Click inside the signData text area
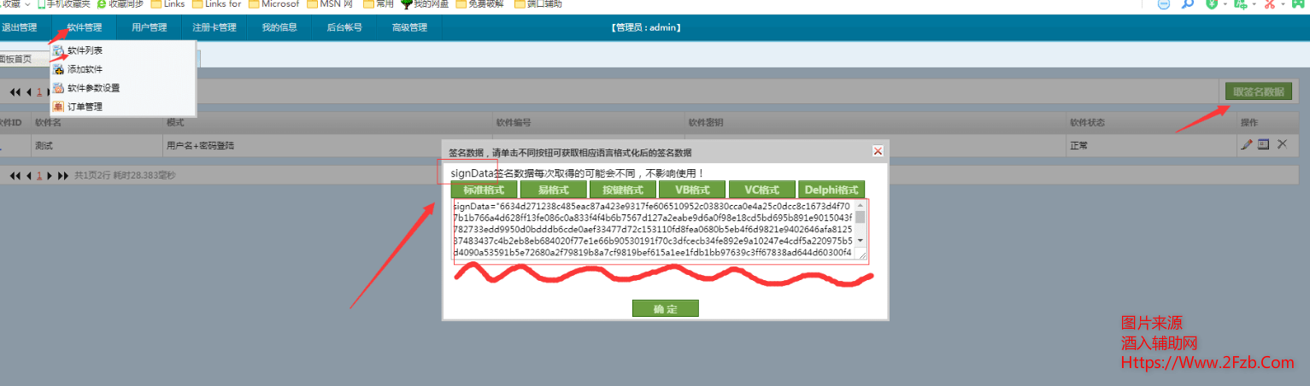Viewport: 1310px width, 386px height. click(x=649, y=231)
